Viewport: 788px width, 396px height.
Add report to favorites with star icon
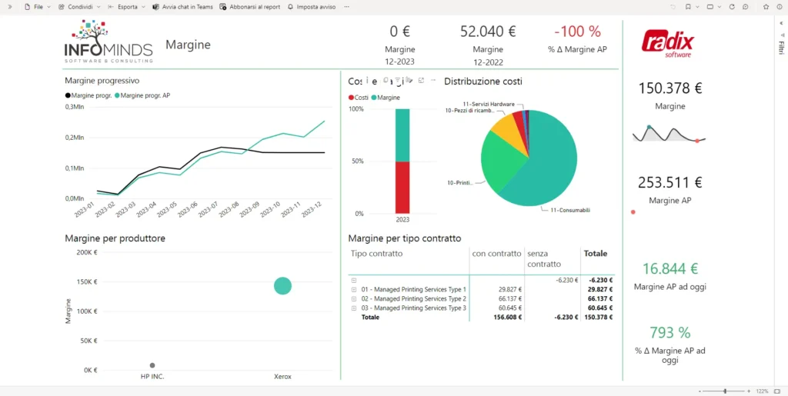766,7
